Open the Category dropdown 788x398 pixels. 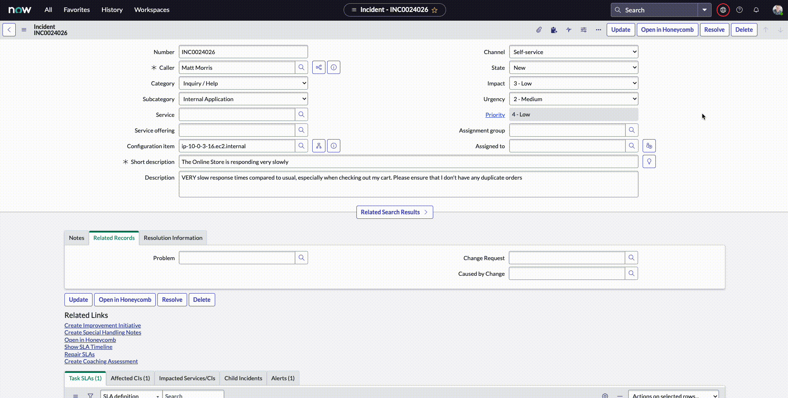[x=243, y=83]
